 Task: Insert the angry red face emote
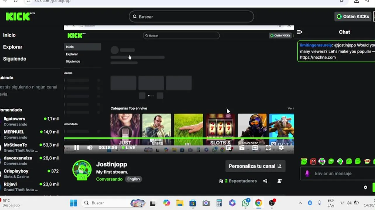[313, 161]
